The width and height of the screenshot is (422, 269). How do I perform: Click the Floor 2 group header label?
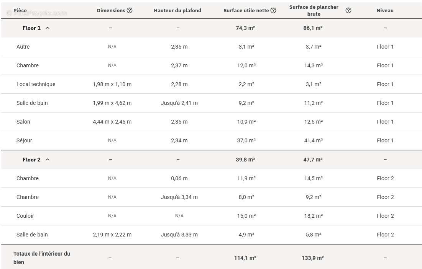31,160
